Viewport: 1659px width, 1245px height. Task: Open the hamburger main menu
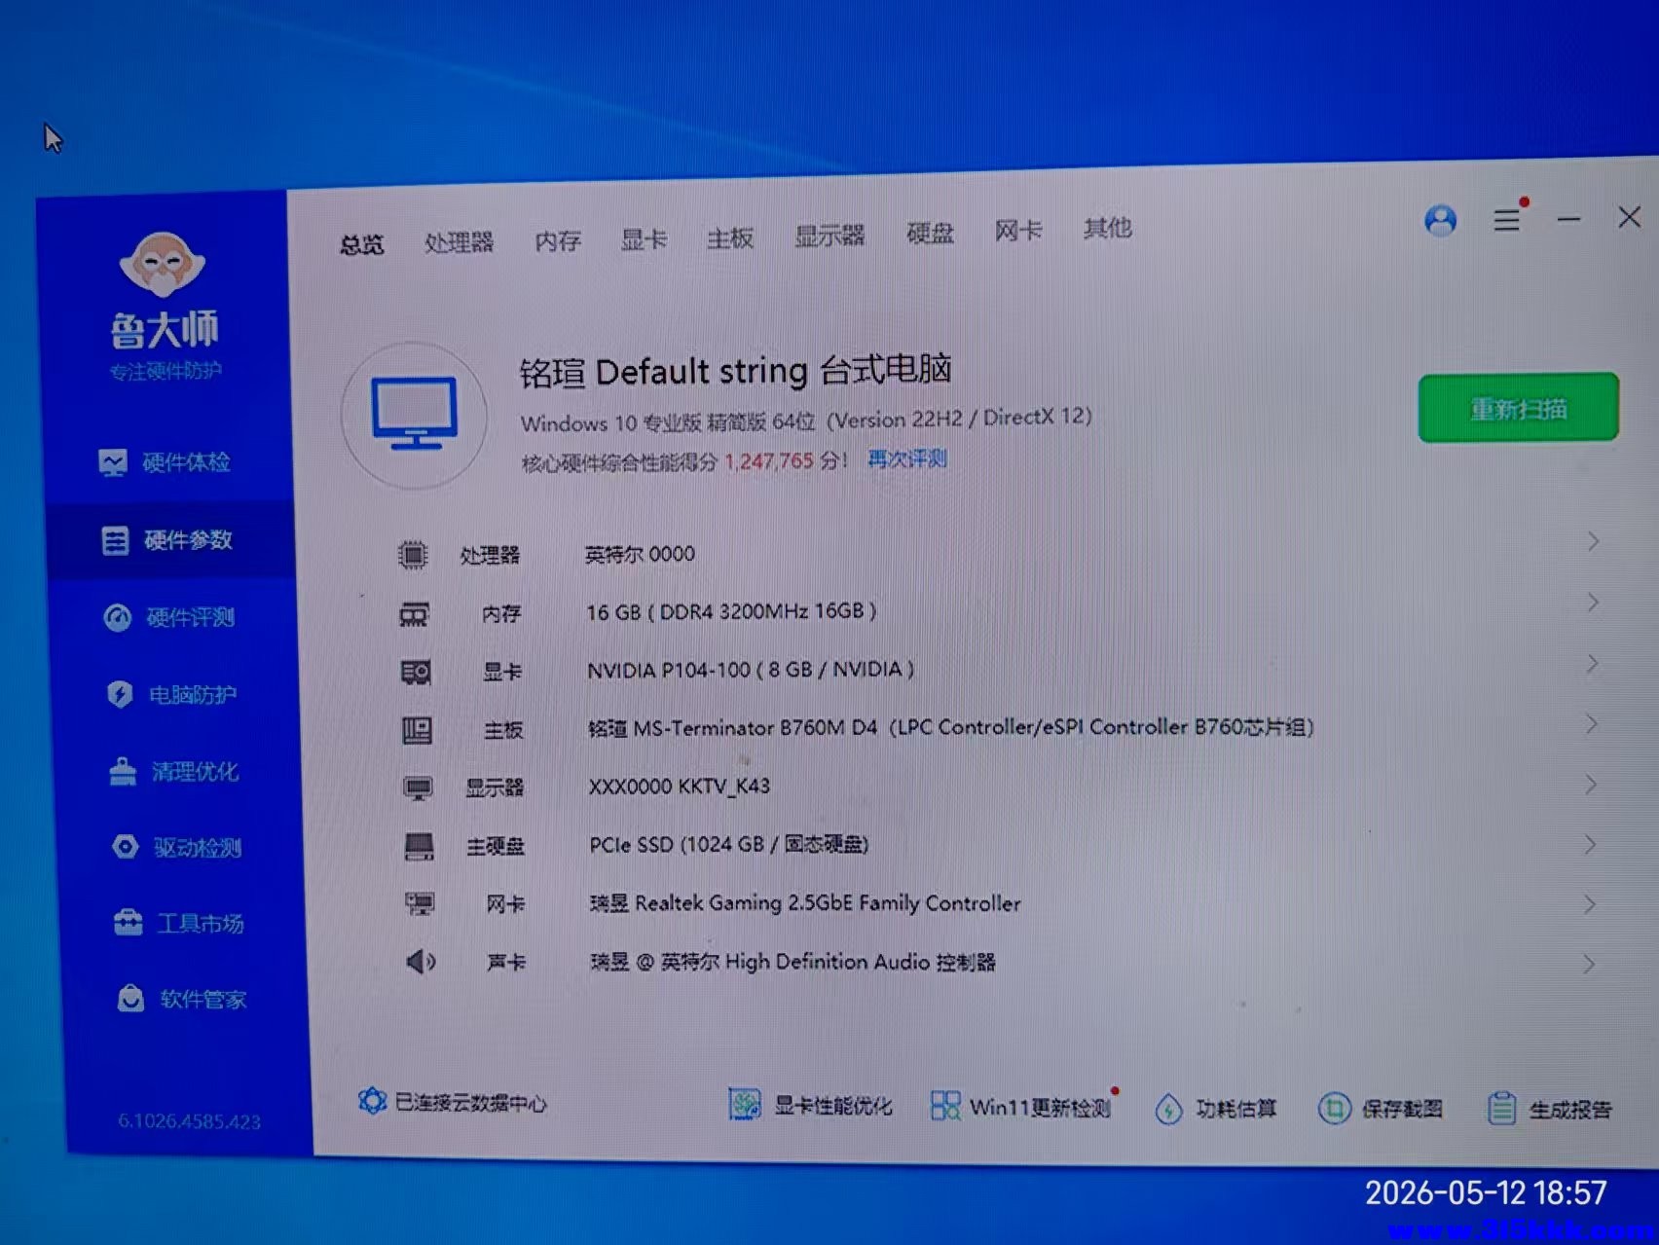[x=1507, y=219]
